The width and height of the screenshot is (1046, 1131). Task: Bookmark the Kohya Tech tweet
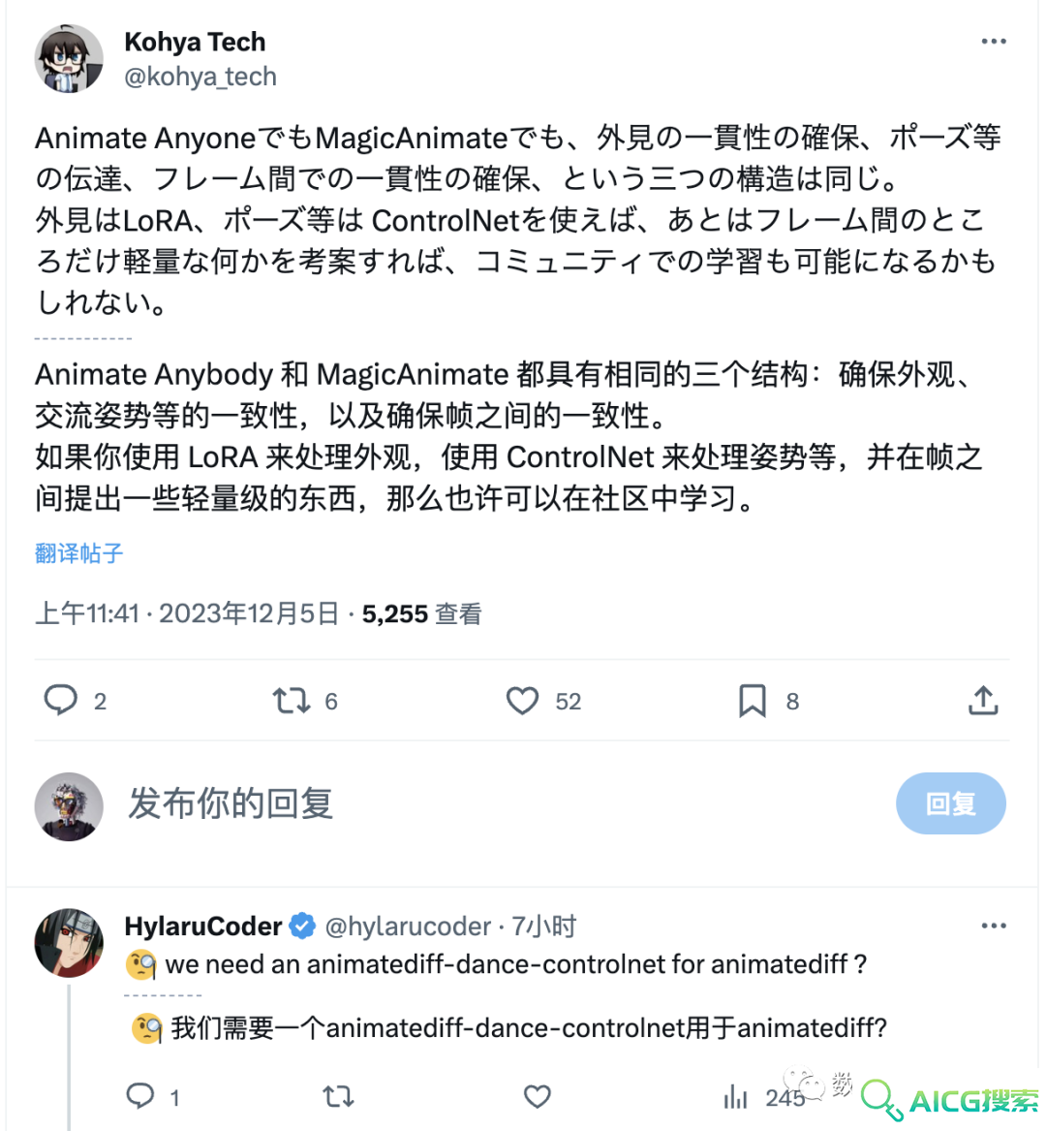753,701
